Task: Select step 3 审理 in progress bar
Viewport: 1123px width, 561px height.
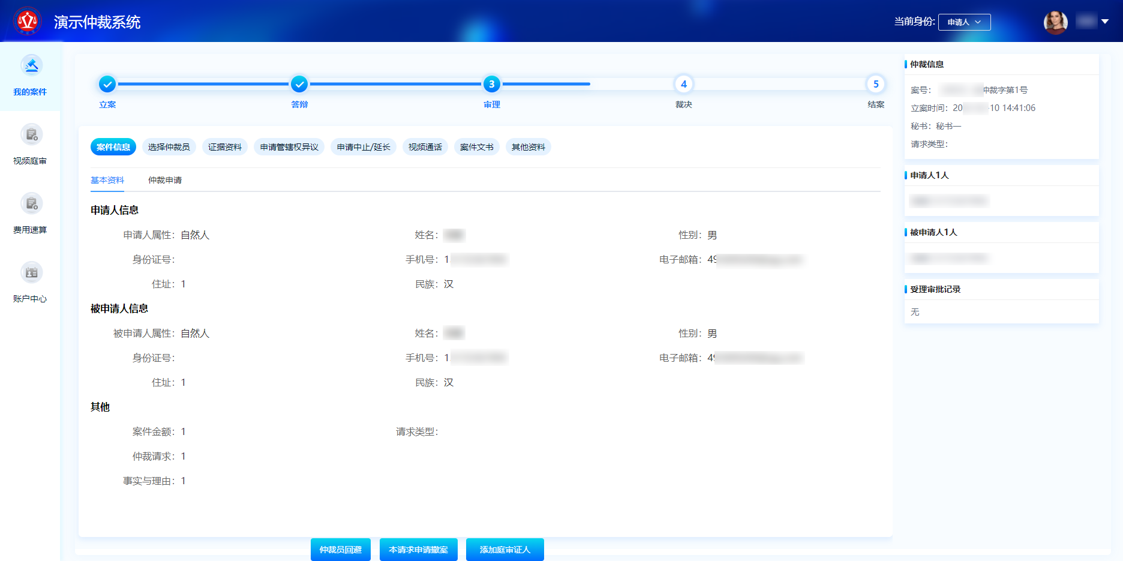Action: [491, 84]
